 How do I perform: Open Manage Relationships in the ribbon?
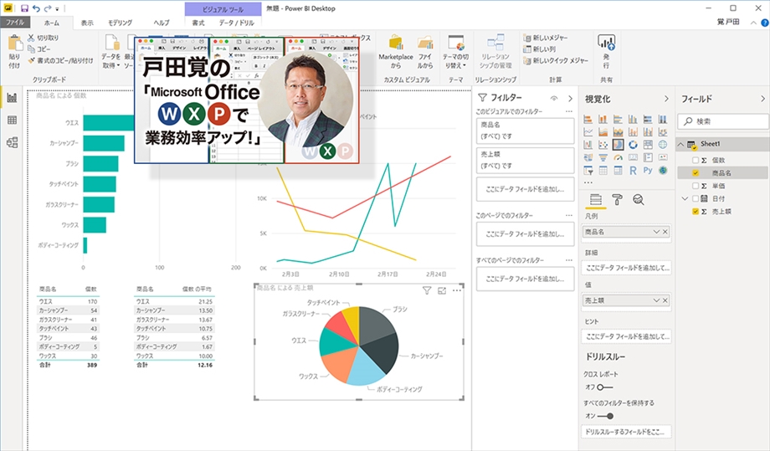(x=495, y=52)
